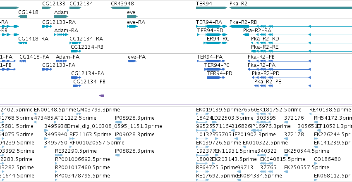The height and width of the screenshot is (182, 352).
Task: Click the CG12134 gene label
Action: click(x=81, y=4)
